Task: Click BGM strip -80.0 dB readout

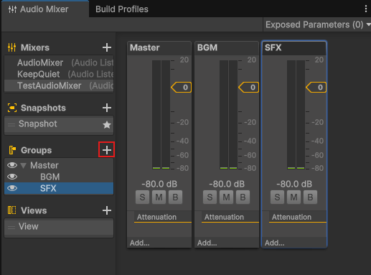Action: pos(227,184)
